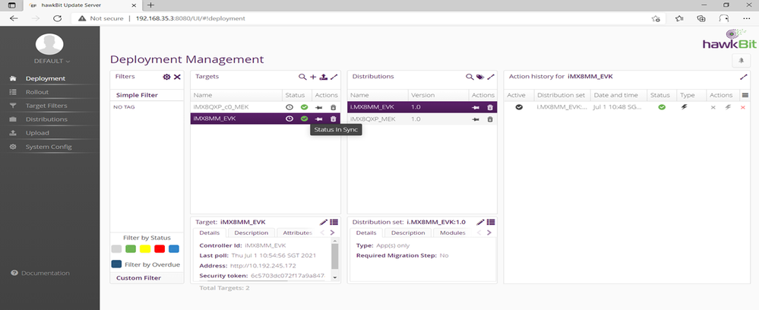Force the action with lightning icon
Viewport: 759px width, 310px height.
728,108
